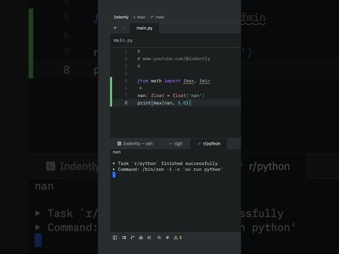Click the underlined fmax import

click(x=189, y=81)
